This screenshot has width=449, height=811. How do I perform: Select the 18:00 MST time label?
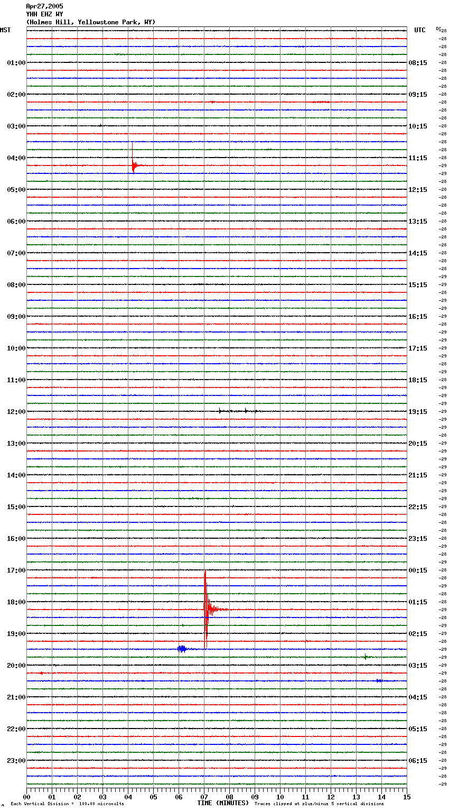coord(16,602)
